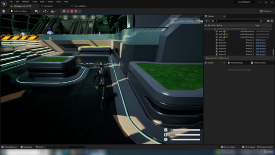This screenshot has height=155, width=275.
Task: Advance a single frame with the step button
Action: pyautogui.click(x=68, y=11)
